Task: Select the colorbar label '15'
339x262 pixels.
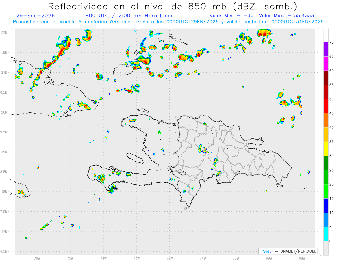Action: coord(331,198)
